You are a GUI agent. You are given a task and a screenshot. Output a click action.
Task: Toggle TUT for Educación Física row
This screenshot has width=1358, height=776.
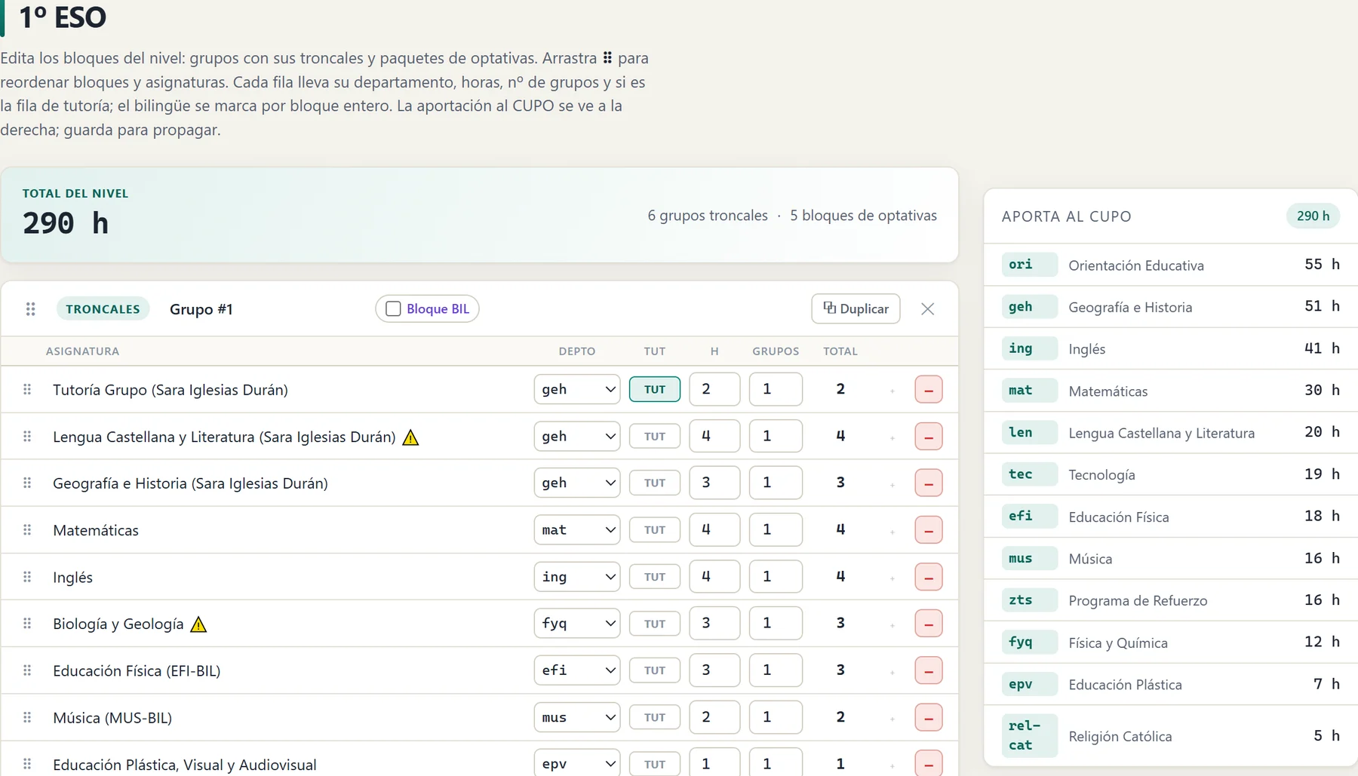click(x=655, y=671)
